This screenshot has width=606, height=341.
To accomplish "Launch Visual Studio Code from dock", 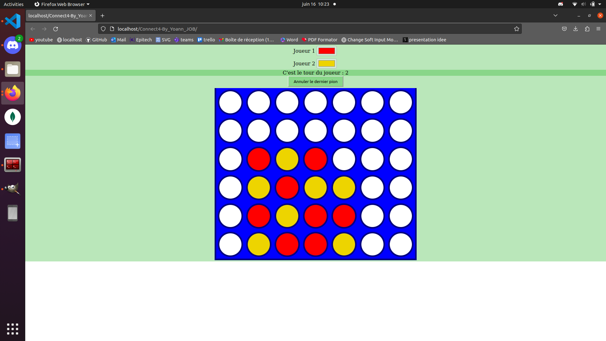I will click(13, 21).
